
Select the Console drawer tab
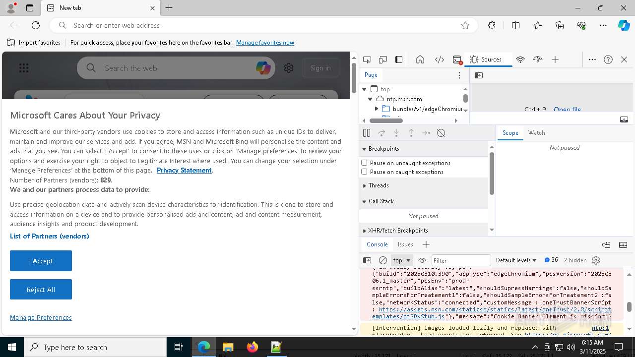377,244
